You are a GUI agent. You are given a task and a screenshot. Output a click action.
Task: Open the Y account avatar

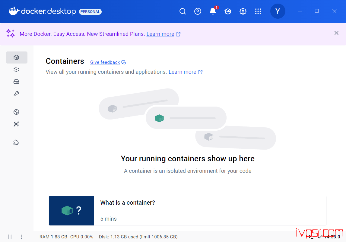pyautogui.click(x=278, y=11)
